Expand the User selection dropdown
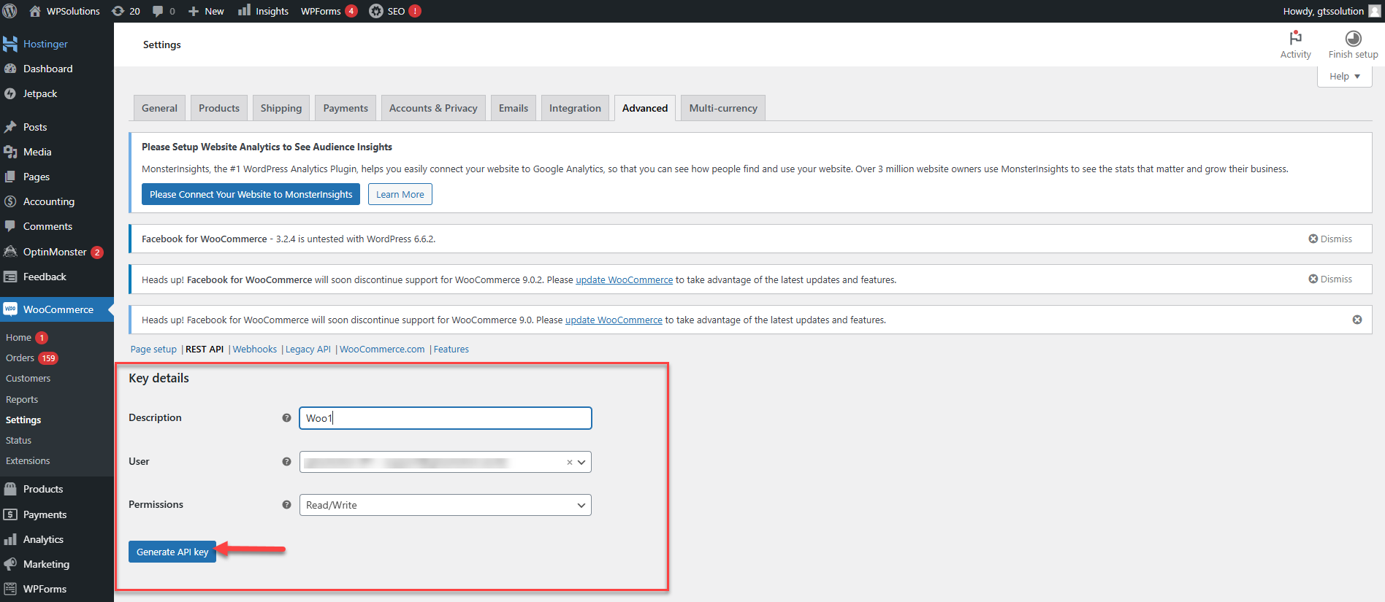1385x602 pixels. click(x=581, y=462)
